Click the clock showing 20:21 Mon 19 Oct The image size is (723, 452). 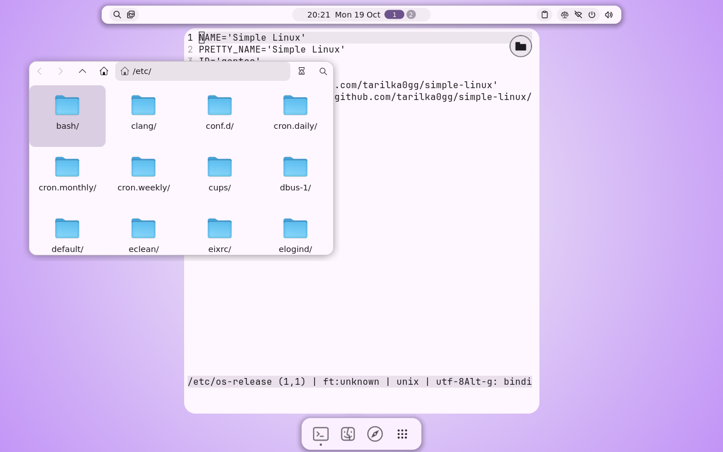(343, 15)
